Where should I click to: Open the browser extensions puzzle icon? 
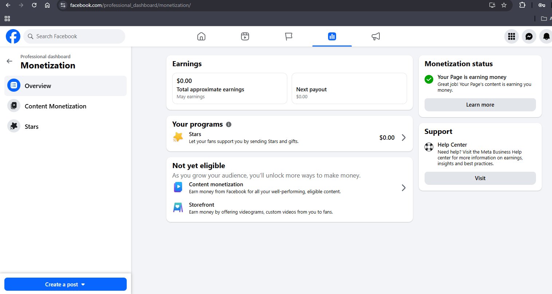coord(522,5)
